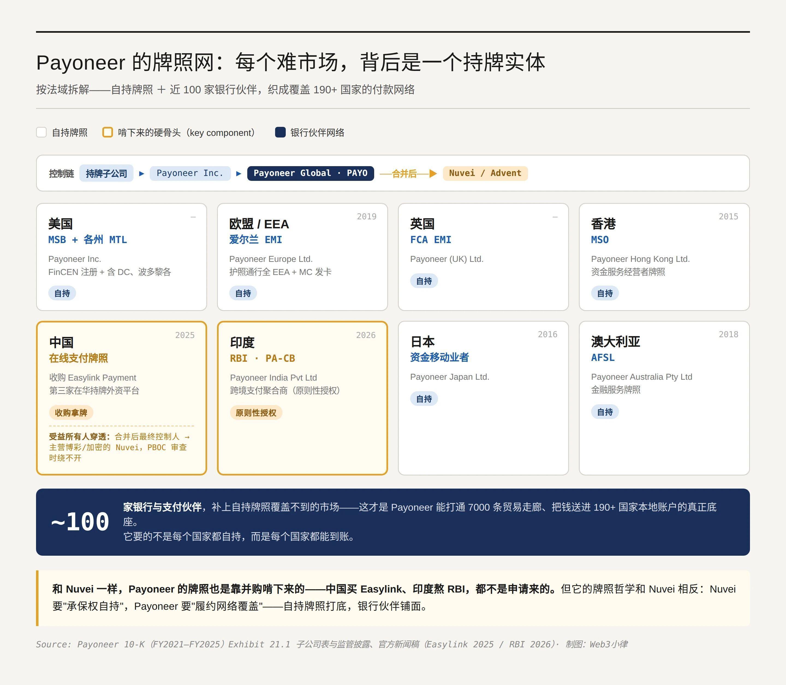Click the 家银行与支付伙伴 bold text
The height and width of the screenshot is (685, 786).
click(162, 507)
